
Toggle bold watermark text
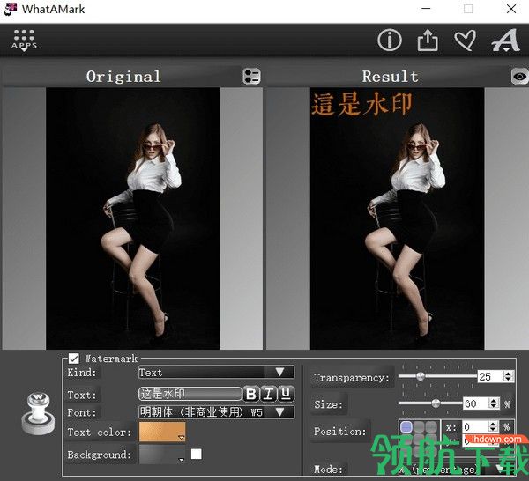click(250, 394)
